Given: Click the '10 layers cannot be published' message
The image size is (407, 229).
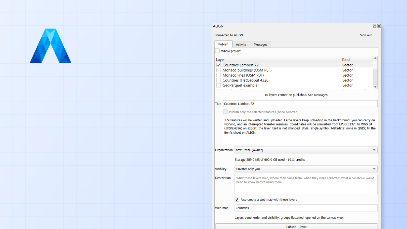Looking at the screenshot, I should [296, 95].
